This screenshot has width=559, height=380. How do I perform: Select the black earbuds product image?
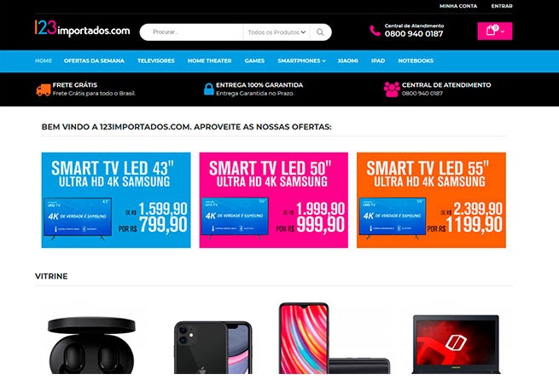click(91, 344)
